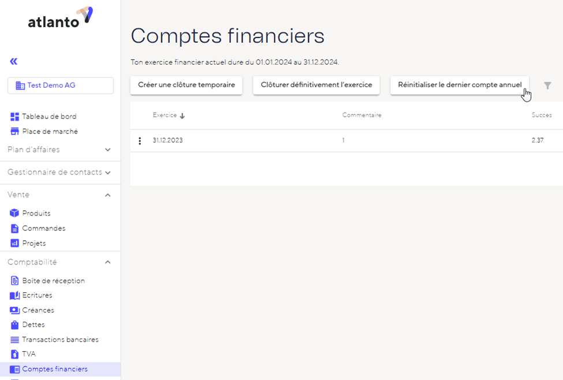Expand the Plan d'affaires section
Image resolution: width=563 pixels, height=380 pixels.
click(x=107, y=150)
